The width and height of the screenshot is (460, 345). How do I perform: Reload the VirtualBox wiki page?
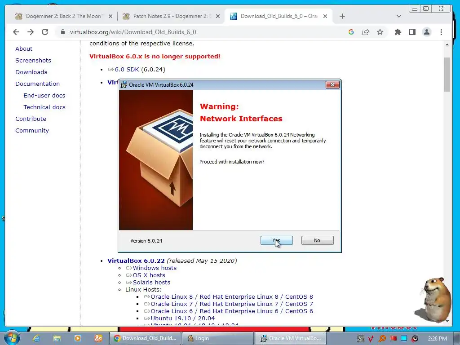(x=45, y=32)
